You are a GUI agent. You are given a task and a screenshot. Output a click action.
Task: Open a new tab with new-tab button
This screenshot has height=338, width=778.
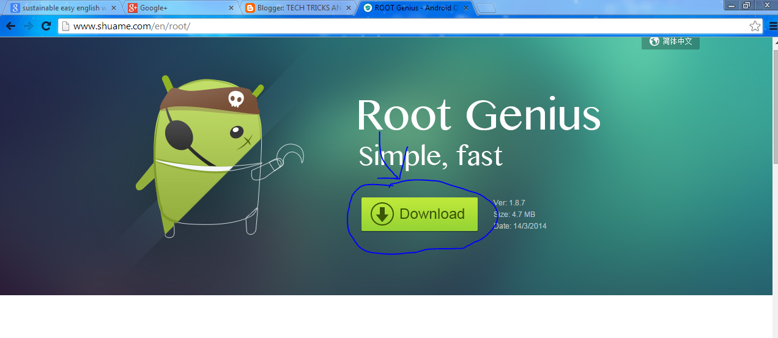tap(486, 8)
